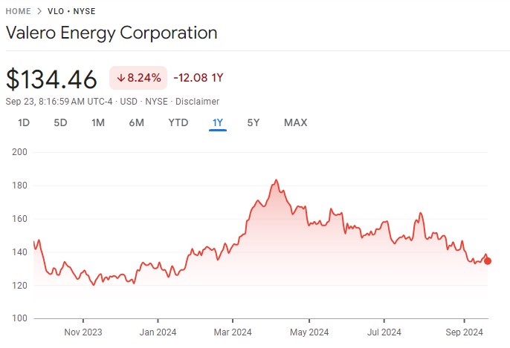510x348 pixels.
Task: Click the $134.46 stock price
Action: point(51,79)
